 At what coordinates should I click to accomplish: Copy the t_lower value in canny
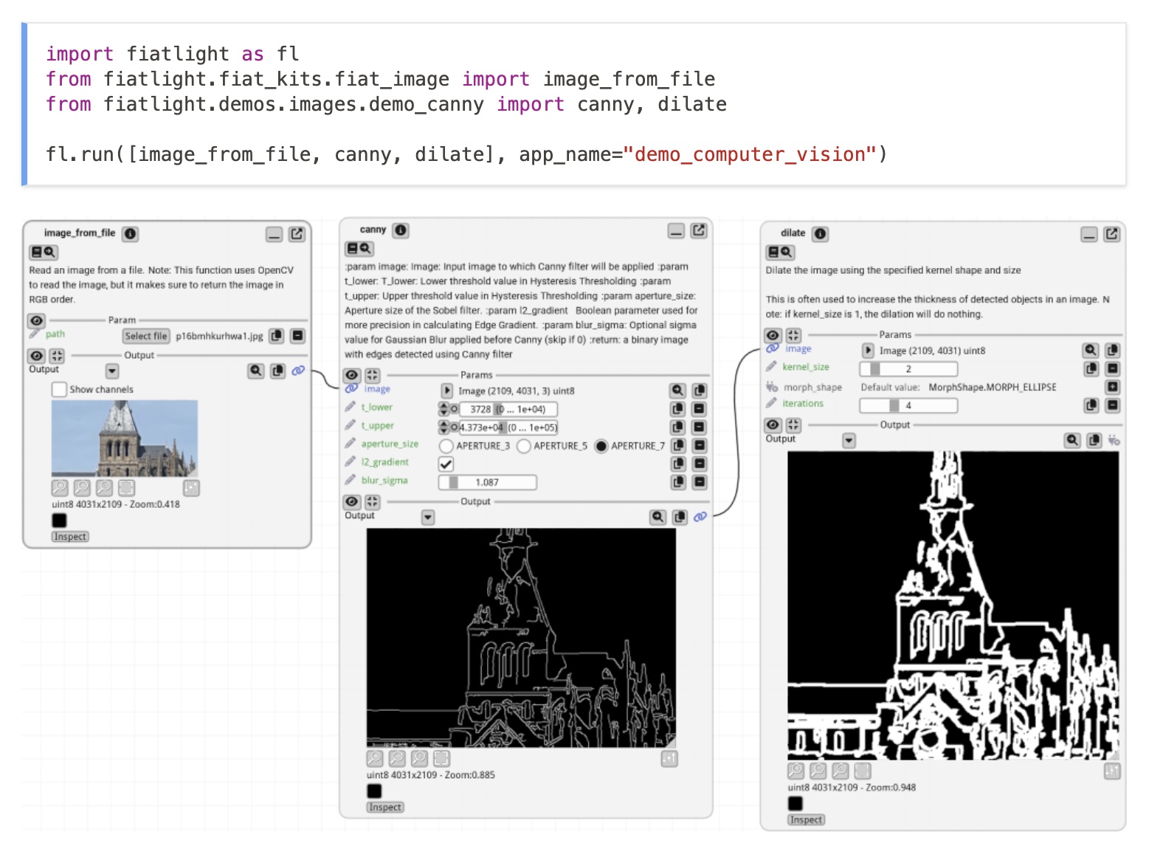(677, 409)
